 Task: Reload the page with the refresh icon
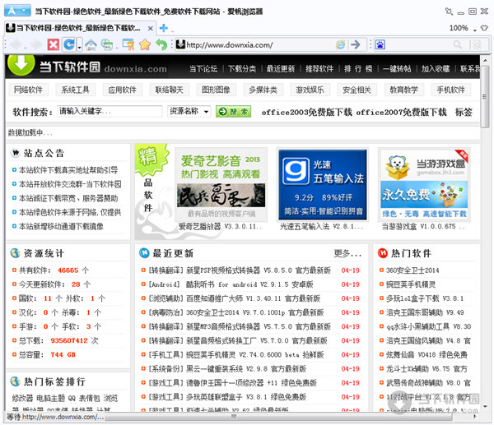[69, 44]
